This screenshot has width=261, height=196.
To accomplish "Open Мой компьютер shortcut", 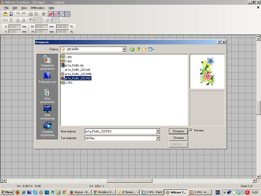I will tap(47, 113).
